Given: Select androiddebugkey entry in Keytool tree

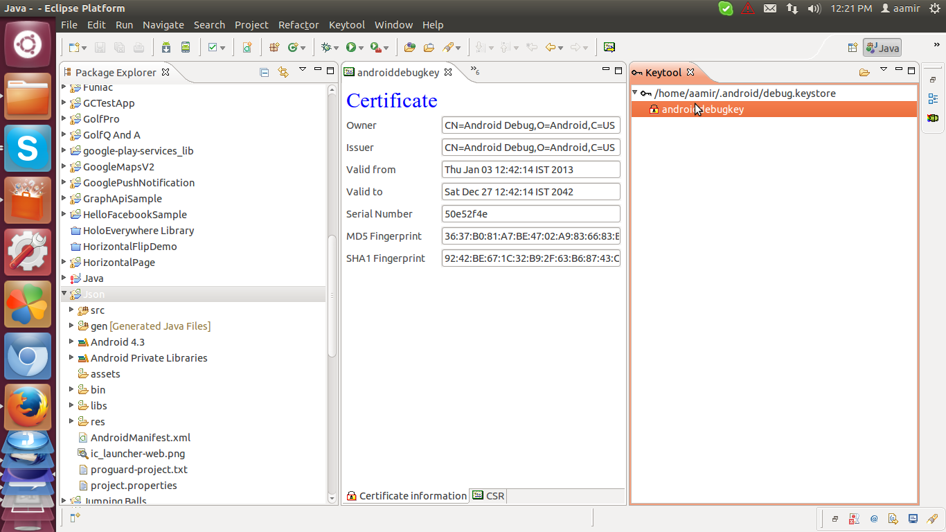Looking at the screenshot, I should (x=703, y=109).
